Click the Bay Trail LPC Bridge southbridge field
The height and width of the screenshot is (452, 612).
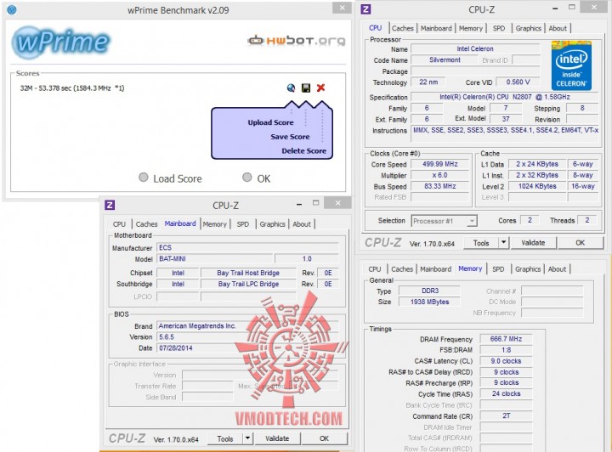tap(248, 284)
